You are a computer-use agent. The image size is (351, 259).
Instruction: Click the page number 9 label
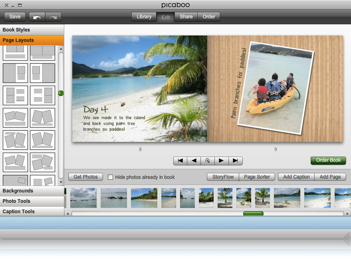[x=276, y=149]
